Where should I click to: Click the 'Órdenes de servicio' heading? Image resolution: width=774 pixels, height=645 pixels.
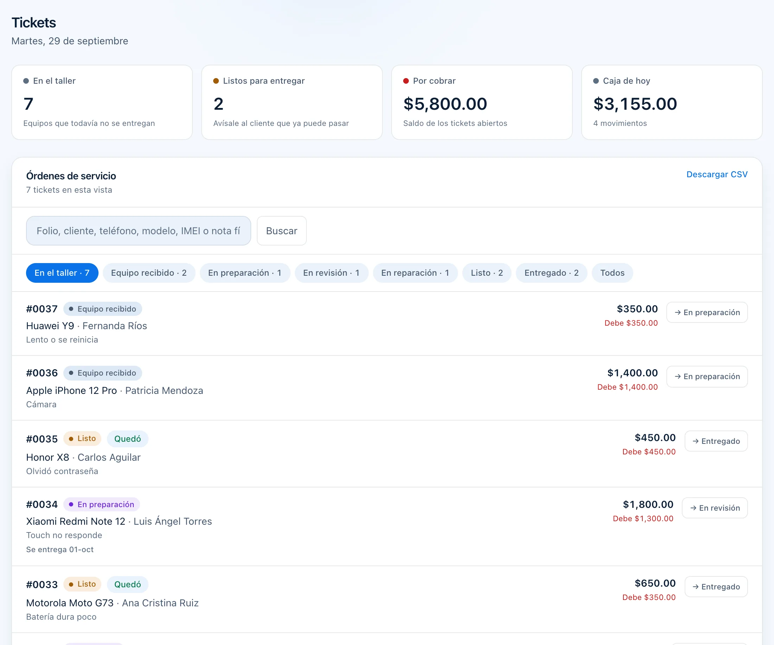tap(71, 176)
